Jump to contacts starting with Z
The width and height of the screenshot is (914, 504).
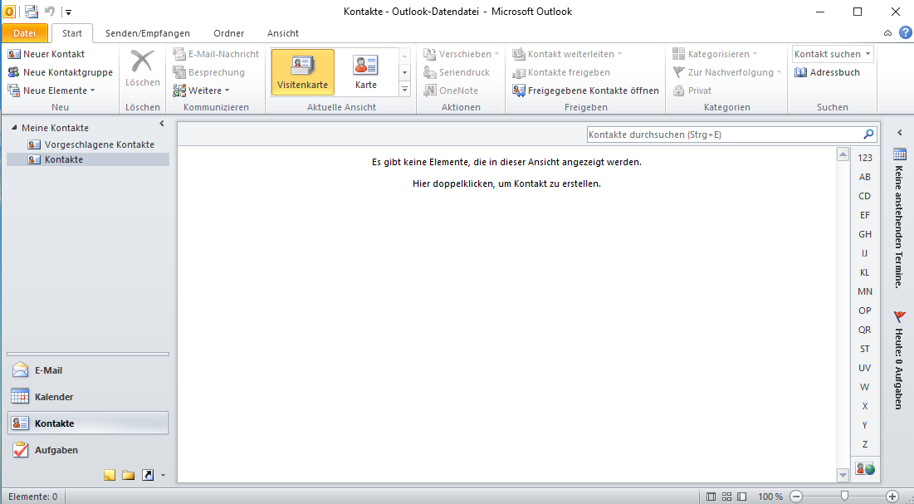pyautogui.click(x=865, y=444)
